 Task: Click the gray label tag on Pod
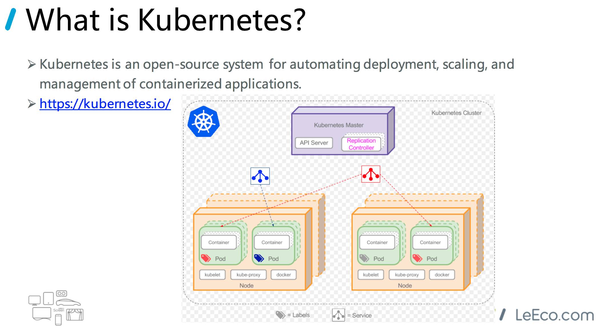(x=364, y=258)
